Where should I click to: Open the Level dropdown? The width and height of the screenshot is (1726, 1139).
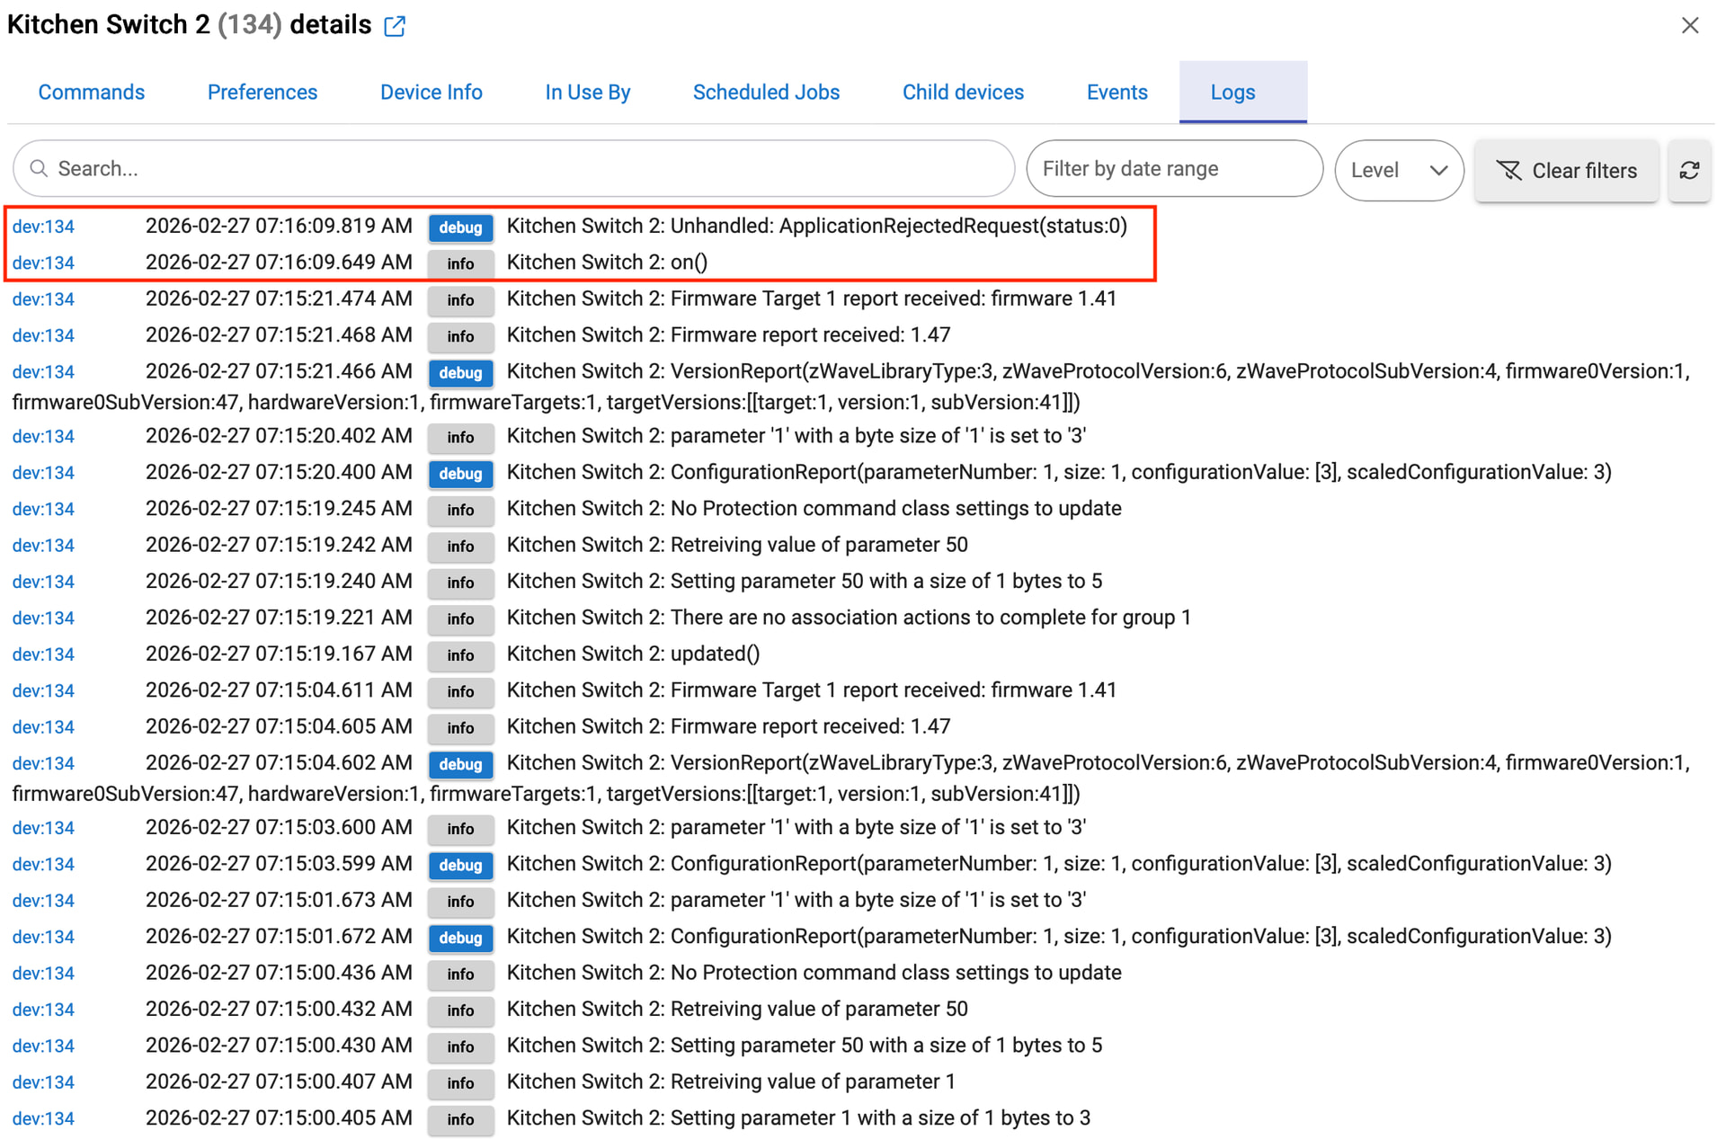[x=1398, y=171]
